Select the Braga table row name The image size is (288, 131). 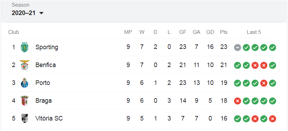coord(43,101)
